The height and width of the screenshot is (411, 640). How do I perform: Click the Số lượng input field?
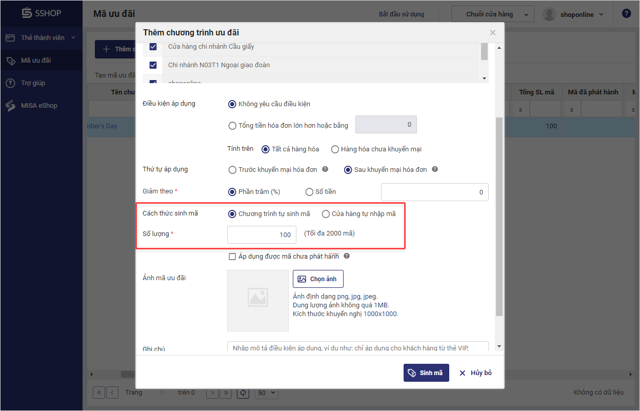point(262,234)
